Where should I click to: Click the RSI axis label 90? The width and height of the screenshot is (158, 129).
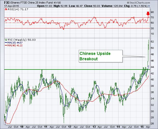click(x=152, y=12)
